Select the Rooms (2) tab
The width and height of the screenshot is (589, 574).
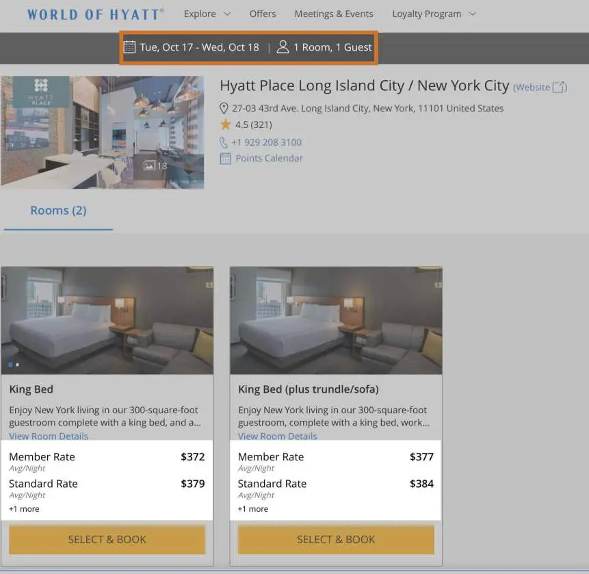click(58, 210)
